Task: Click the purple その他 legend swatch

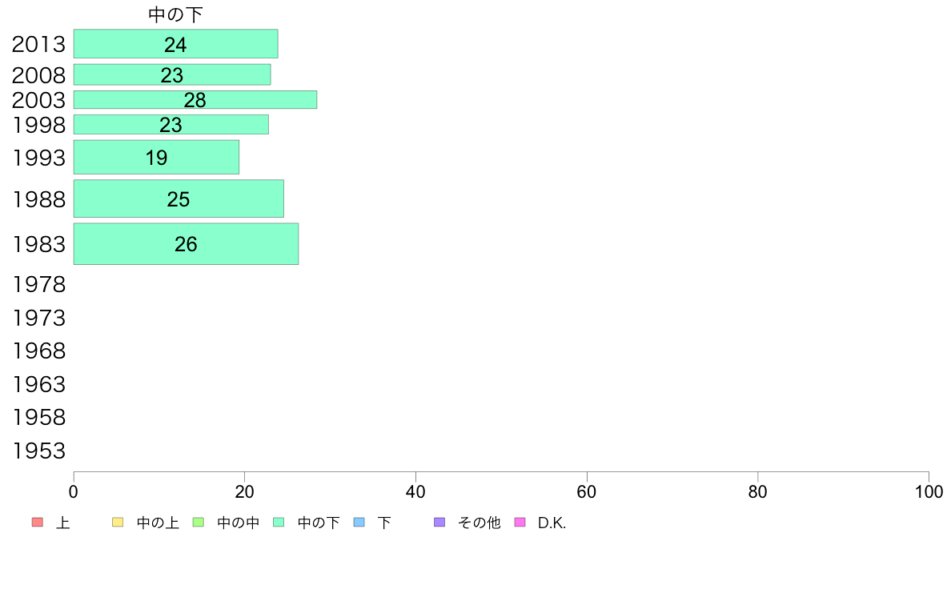Action: (x=439, y=523)
